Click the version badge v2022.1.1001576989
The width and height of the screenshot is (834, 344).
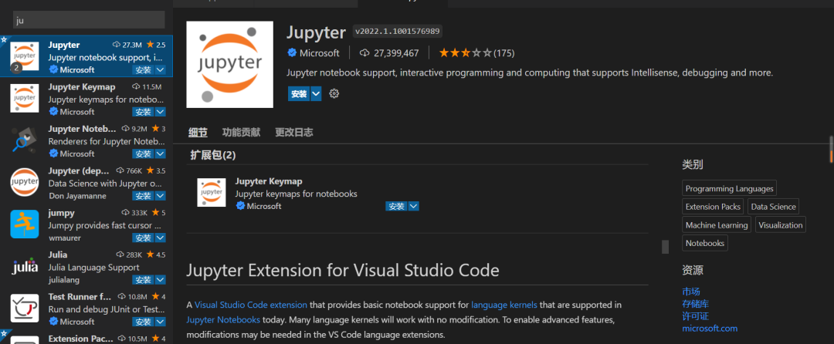[x=398, y=32]
